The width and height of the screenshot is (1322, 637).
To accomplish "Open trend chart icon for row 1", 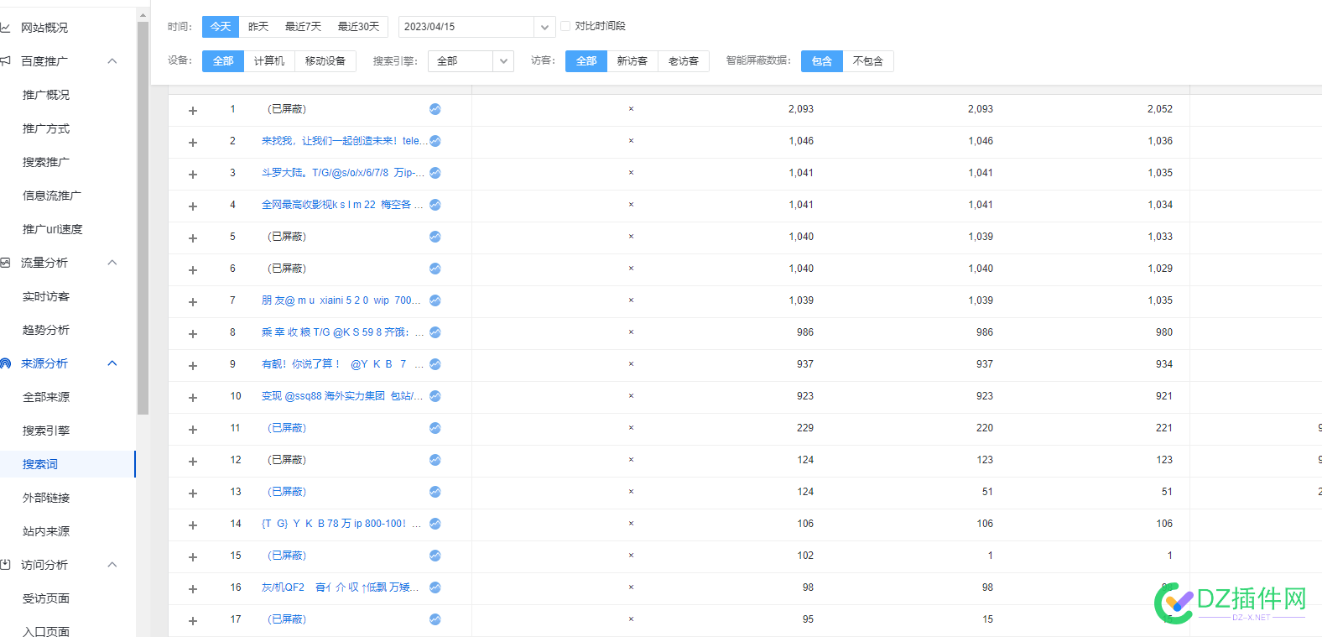I will 435,109.
